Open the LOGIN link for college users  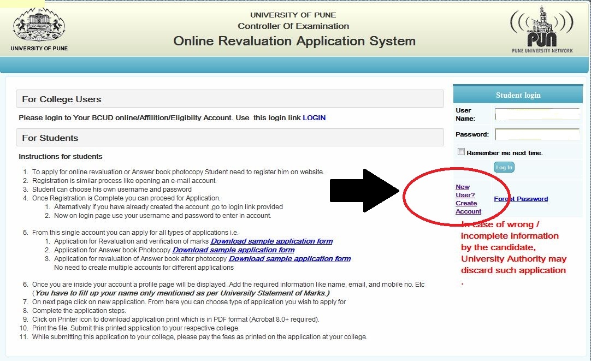314,117
